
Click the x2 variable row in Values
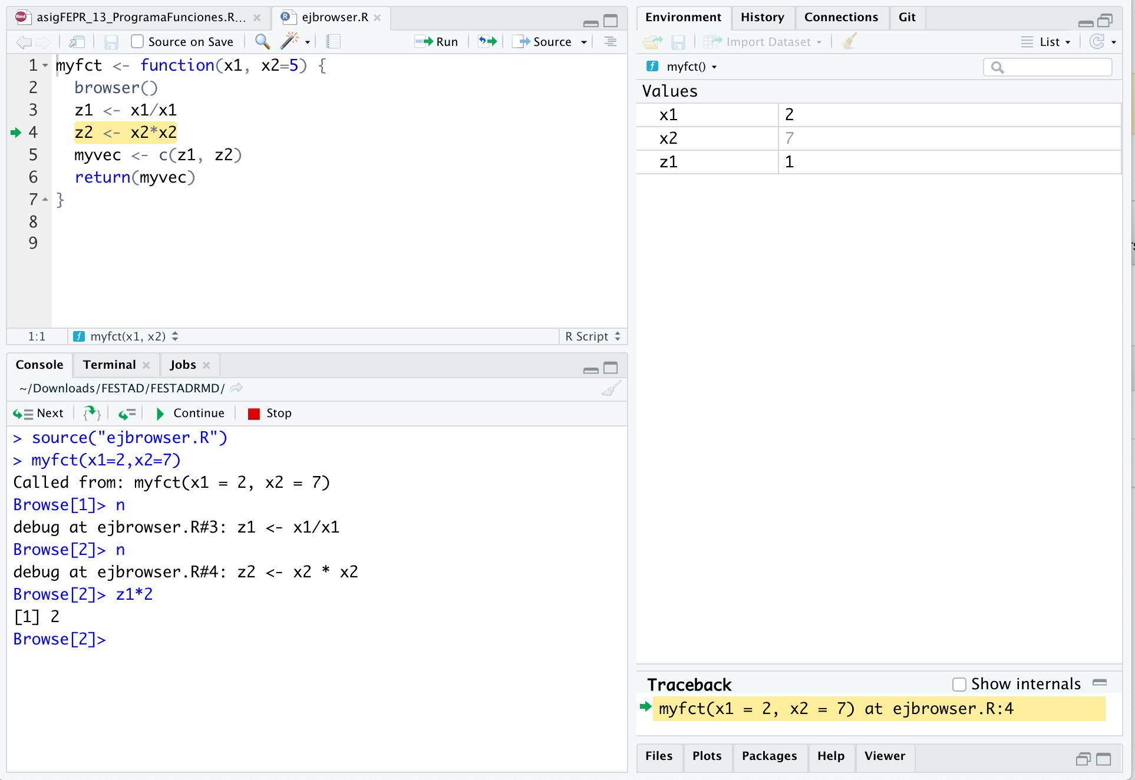coord(879,138)
